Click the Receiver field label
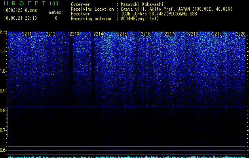Image resolution: width=249 pixels, height=158 pixels. click(x=80, y=14)
